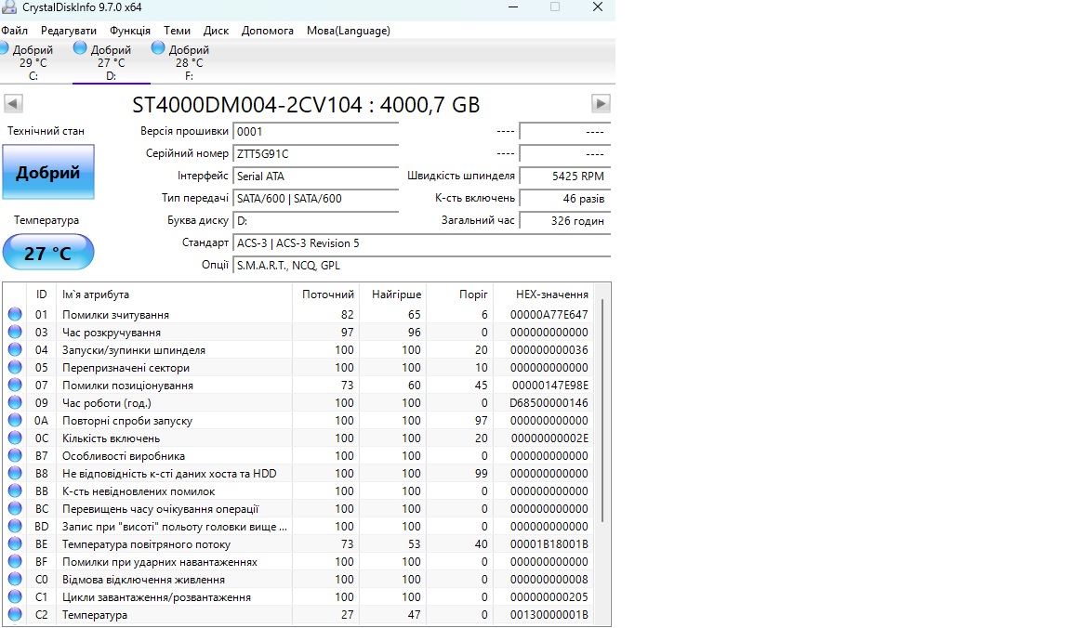This screenshot has width=1071, height=628.
Task: Open the Мова(Language) menu
Action: pos(349,31)
